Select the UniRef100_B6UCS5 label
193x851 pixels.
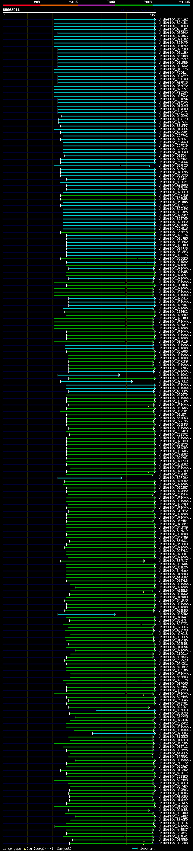point(173,175)
